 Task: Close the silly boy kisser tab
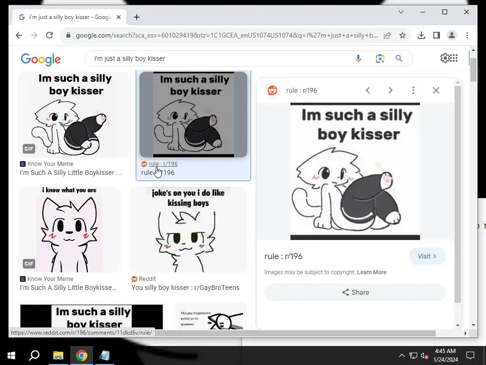click(x=118, y=17)
